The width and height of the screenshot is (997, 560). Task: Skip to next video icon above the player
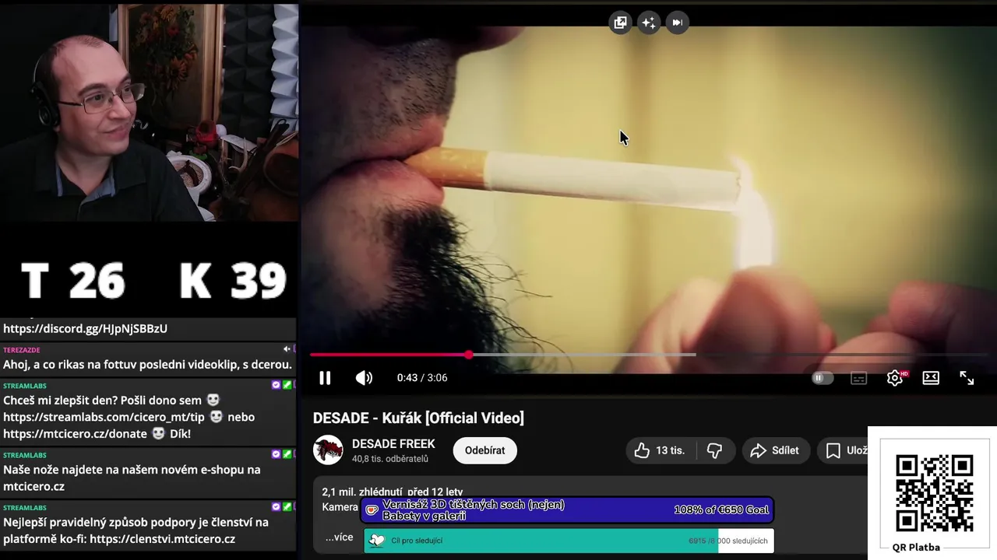pos(677,23)
